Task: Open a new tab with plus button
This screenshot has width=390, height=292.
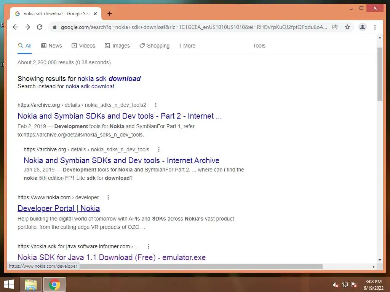Action: click(x=110, y=14)
